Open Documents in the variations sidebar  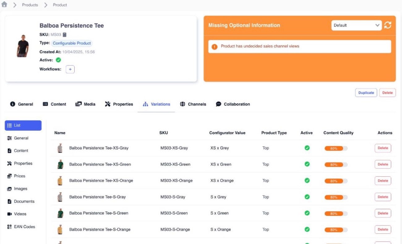click(x=21, y=201)
